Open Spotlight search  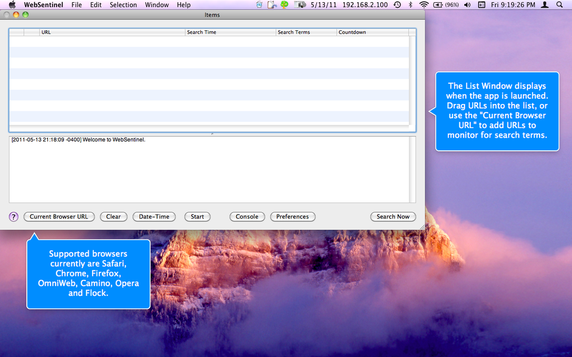559,5
